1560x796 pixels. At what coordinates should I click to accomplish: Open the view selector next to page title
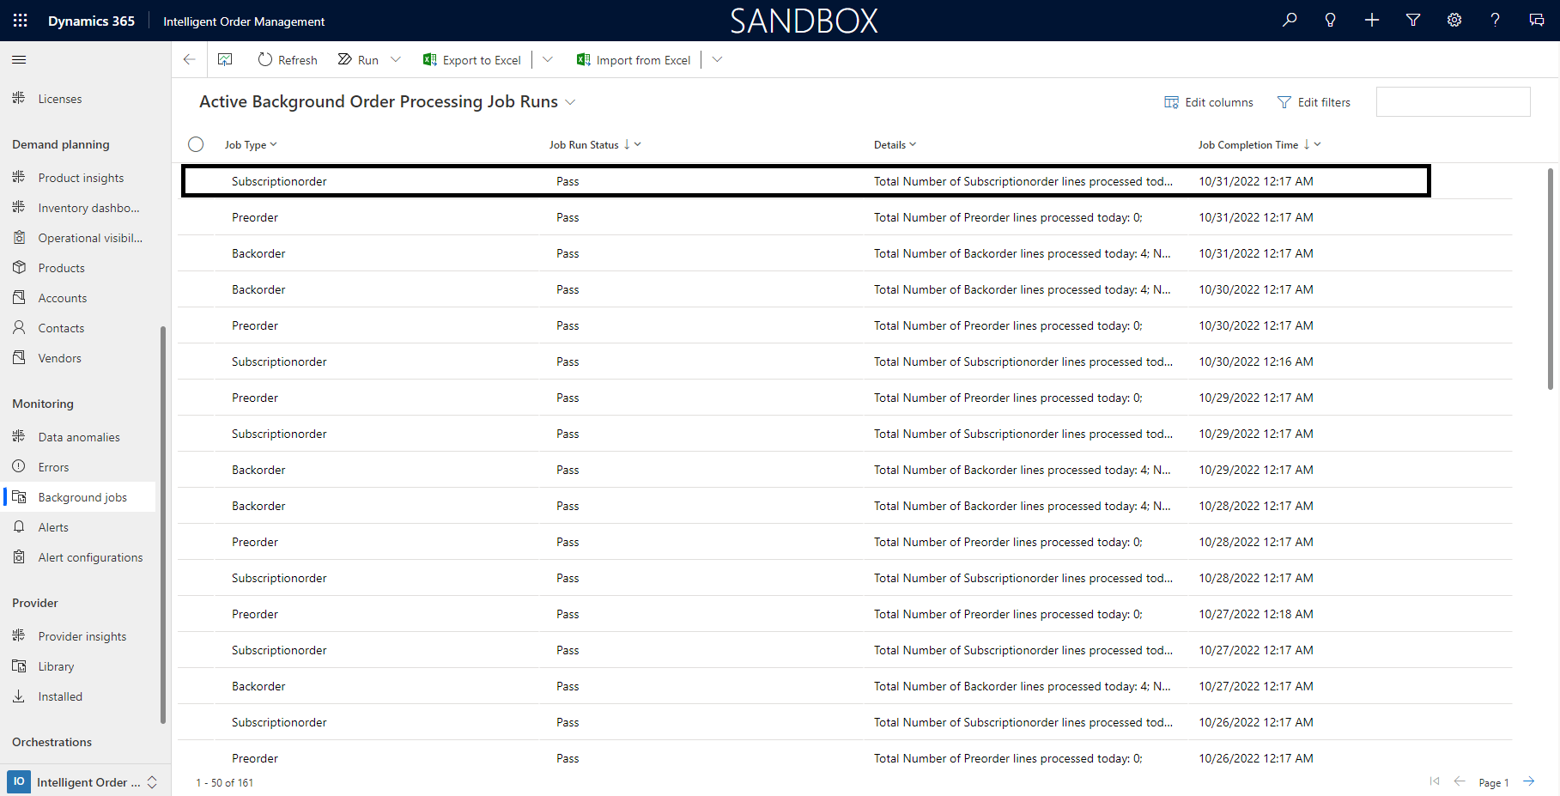click(x=570, y=101)
